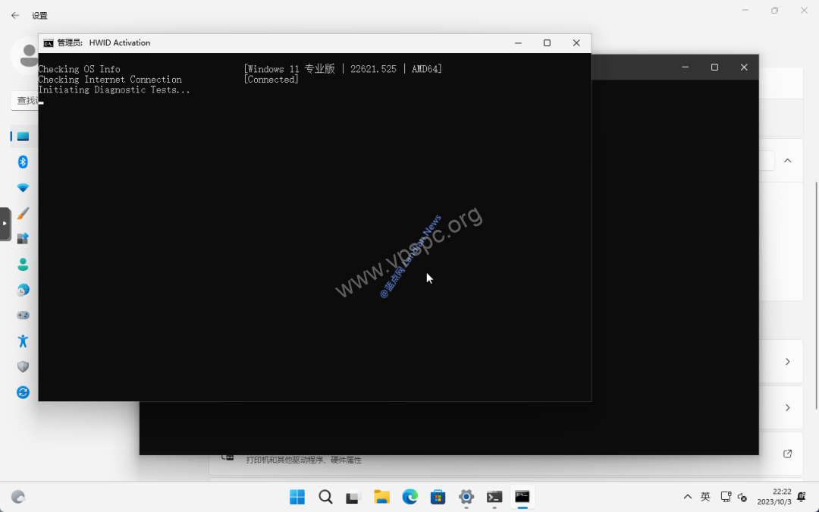Click the 'Checking Internet Connection' line
Image resolution: width=819 pixels, height=512 pixels.
[110, 80]
